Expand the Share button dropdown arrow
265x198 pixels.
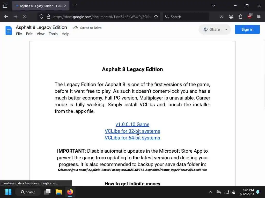point(226,29)
